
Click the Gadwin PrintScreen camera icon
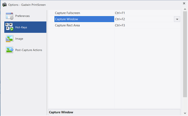[5, 5]
